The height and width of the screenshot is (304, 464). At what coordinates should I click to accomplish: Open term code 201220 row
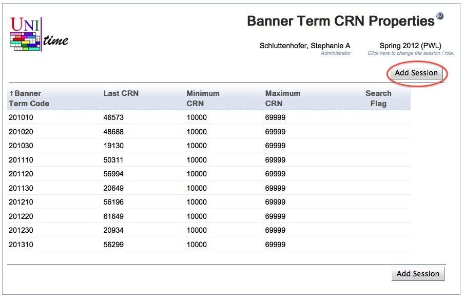pyautogui.click(x=208, y=216)
